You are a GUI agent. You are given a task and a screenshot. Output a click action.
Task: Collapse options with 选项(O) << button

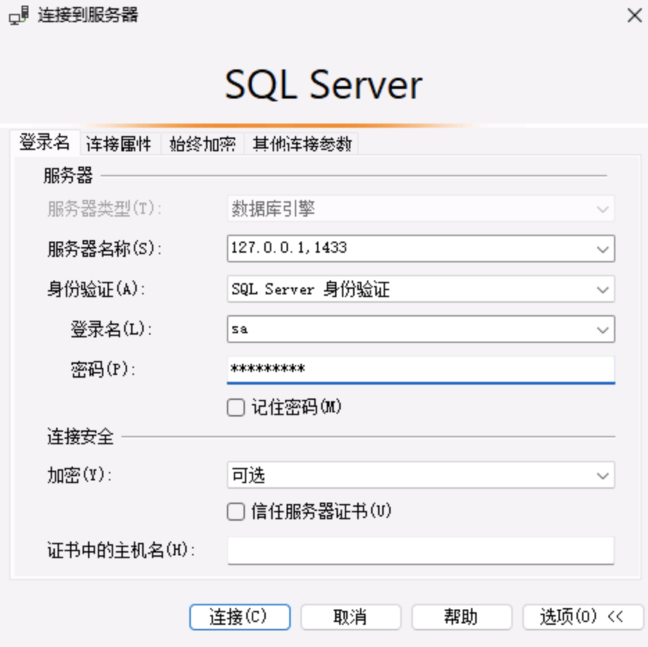583,617
